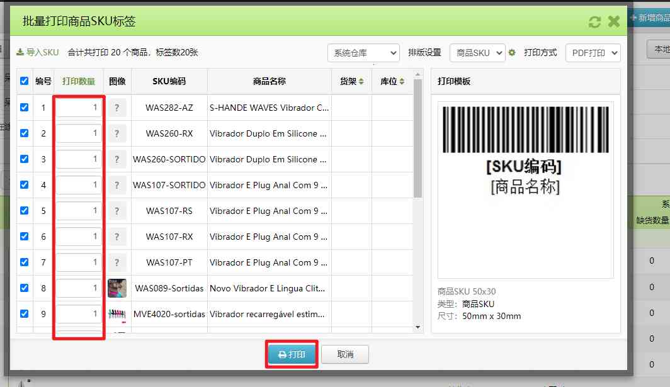The width and height of the screenshot is (670, 387).
Task: Uncheck the checkbox for row 3
Action: point(25,159)
